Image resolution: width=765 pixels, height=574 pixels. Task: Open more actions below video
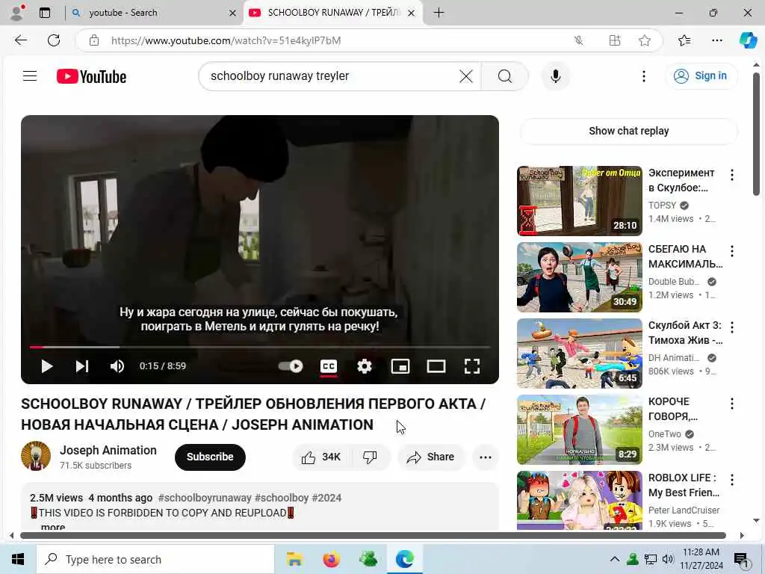point(486,457)
